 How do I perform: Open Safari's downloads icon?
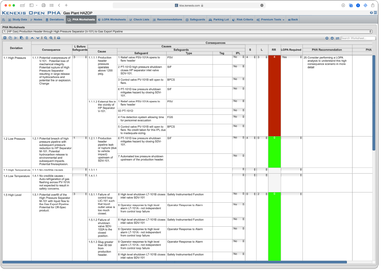tap(343, 5)
